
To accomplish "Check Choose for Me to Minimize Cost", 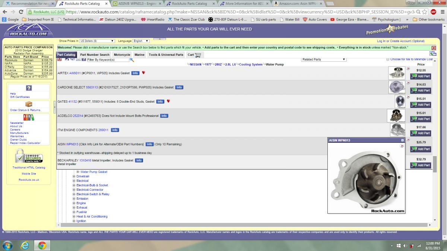I will click(x=388, y=59).
